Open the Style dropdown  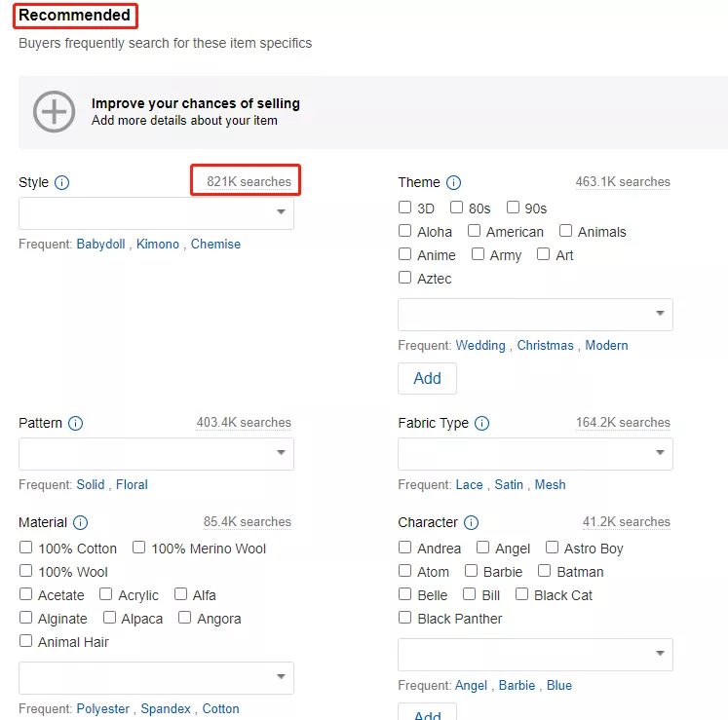tap(156, 213)
